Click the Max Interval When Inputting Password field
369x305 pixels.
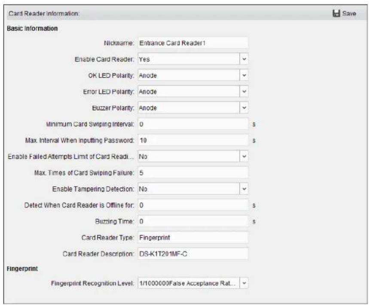[193, 141]
